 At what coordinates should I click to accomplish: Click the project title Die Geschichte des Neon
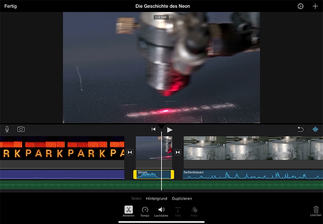(163, 6)
